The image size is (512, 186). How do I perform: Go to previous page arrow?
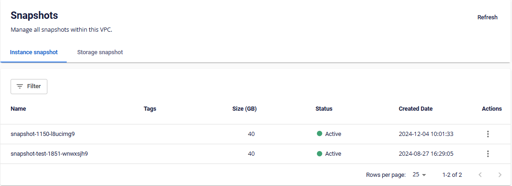click(480, 175)
